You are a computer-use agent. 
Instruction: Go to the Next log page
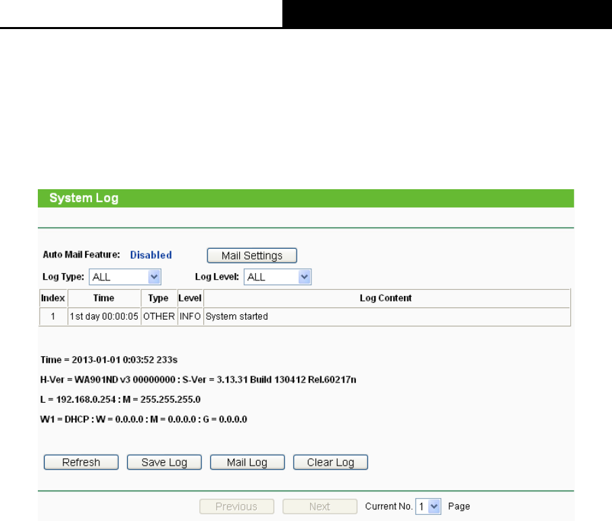coord(320,506)
